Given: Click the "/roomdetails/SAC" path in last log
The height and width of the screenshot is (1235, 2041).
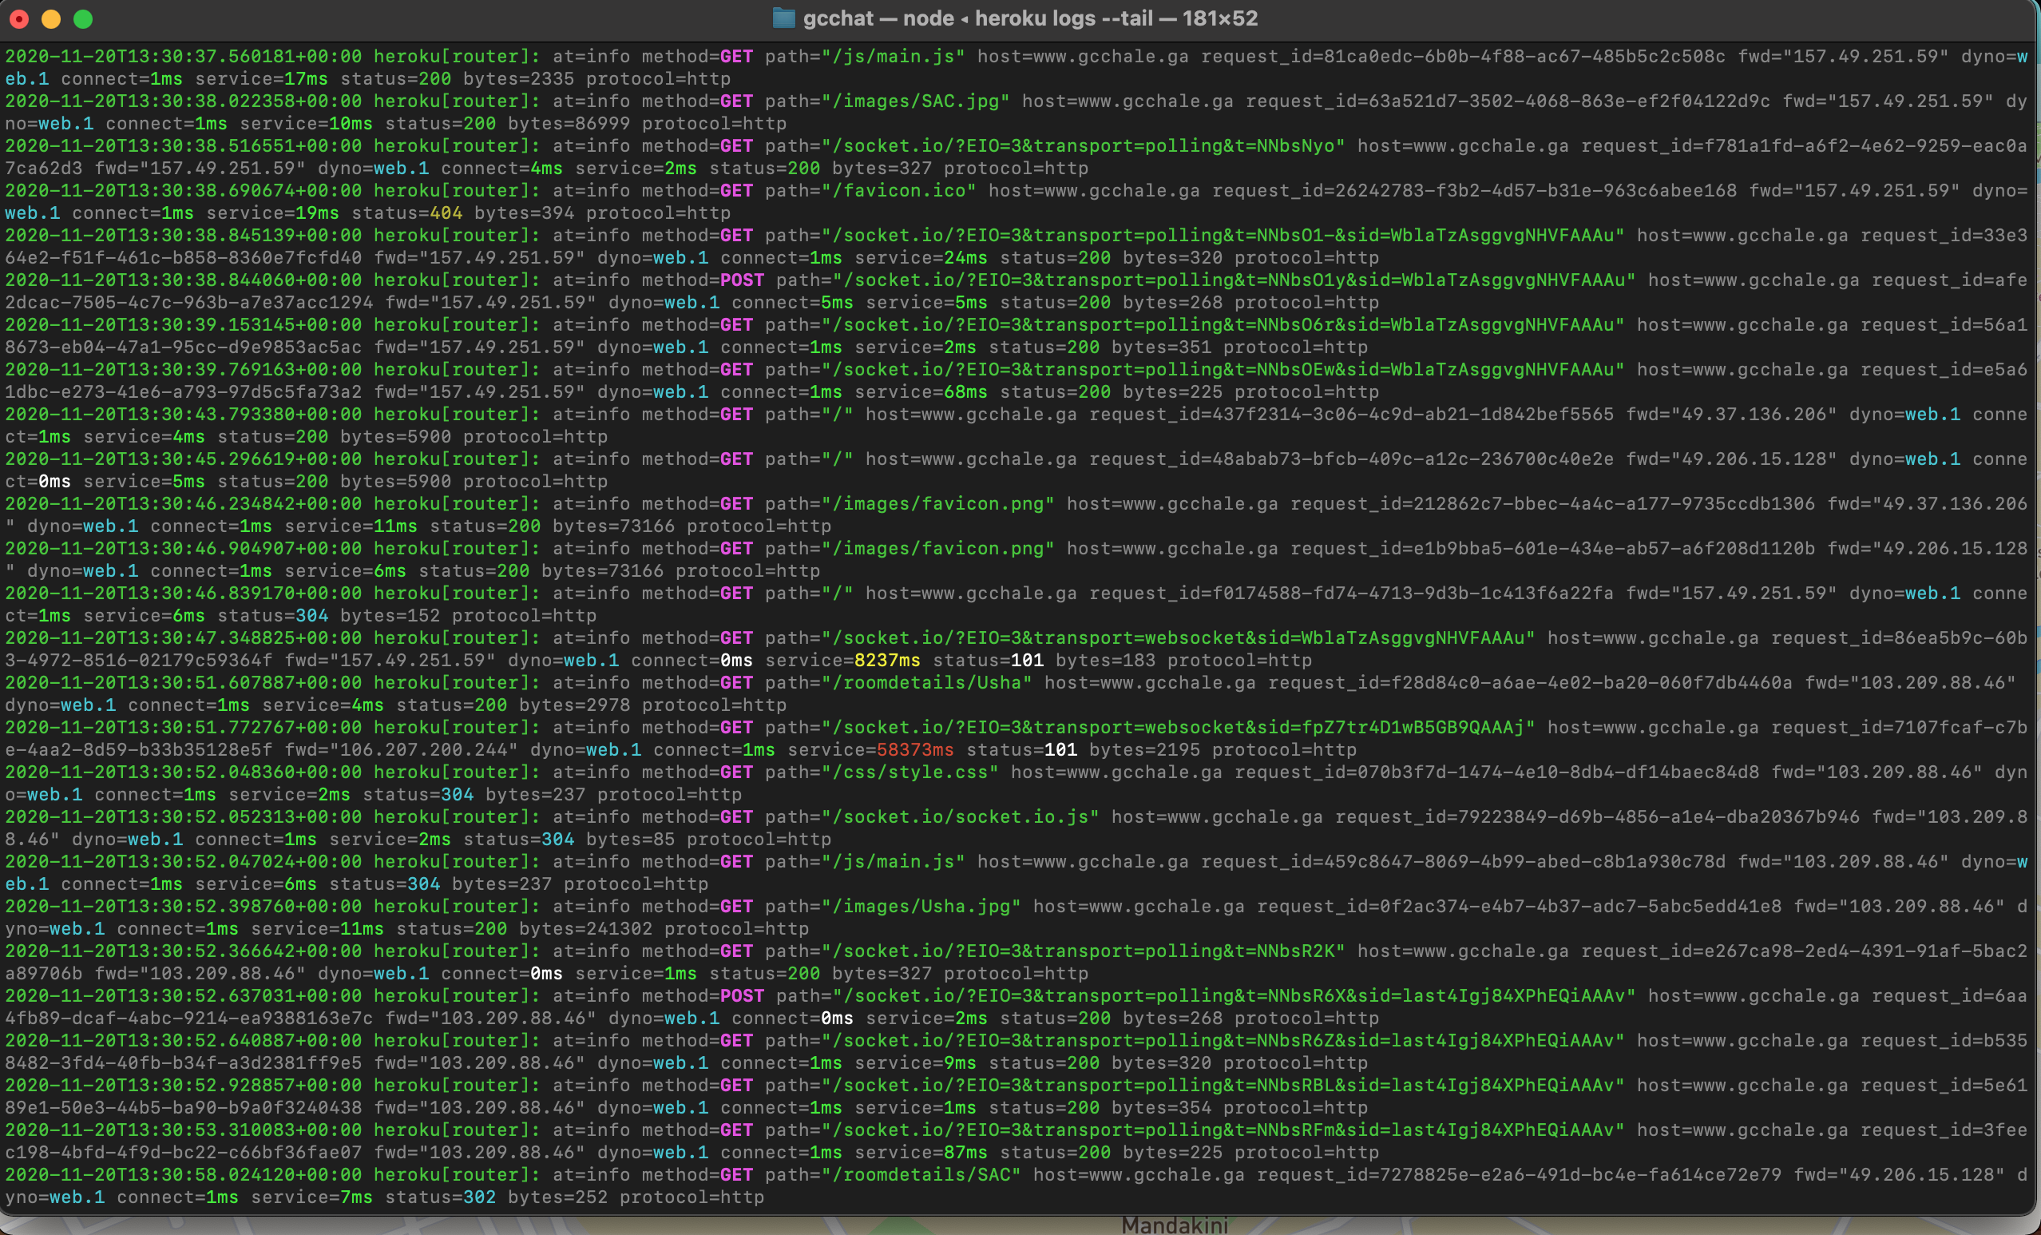Looking at the screenshot, I should pos(921,1174).
